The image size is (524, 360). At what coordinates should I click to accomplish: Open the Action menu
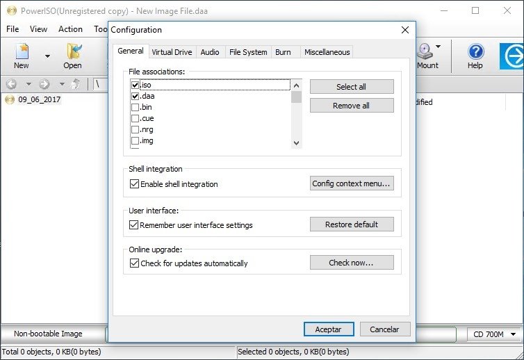point(70,29)
